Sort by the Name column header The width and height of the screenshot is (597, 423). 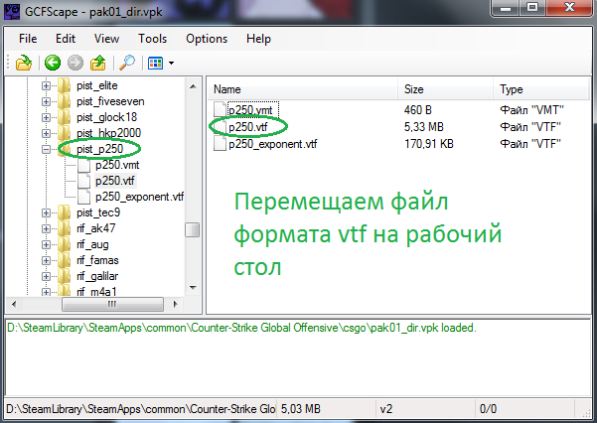pos(303,89)
